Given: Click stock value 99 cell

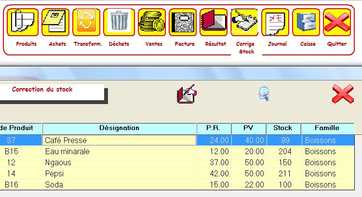Looking at the screenshot, I should point(284,140).
